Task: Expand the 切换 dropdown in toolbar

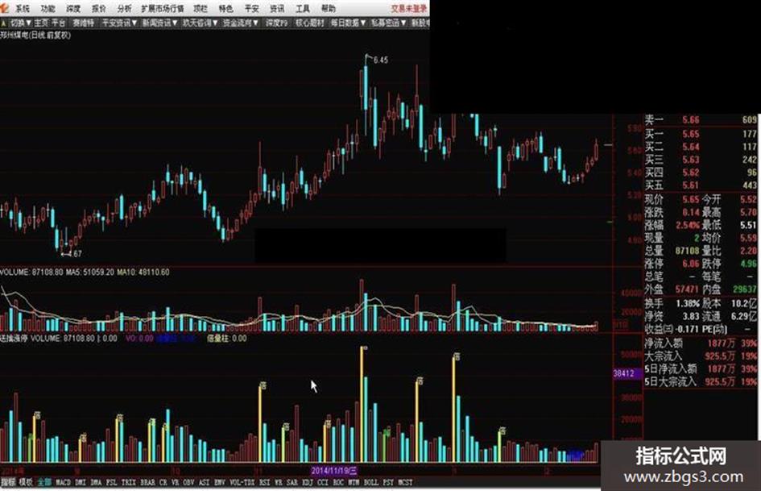Action: click(21, 23)
